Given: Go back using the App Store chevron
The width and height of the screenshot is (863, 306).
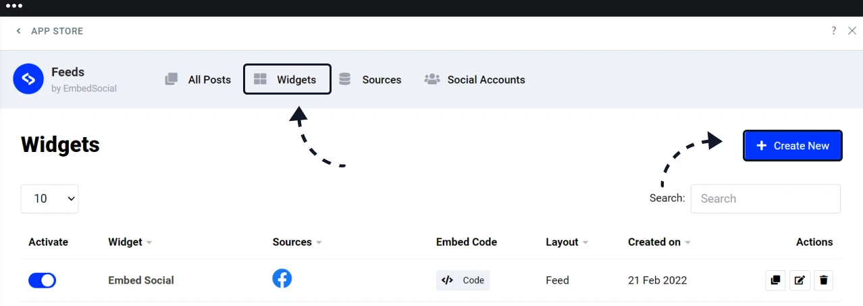Looking at the screenshot, I should (19, 31).
